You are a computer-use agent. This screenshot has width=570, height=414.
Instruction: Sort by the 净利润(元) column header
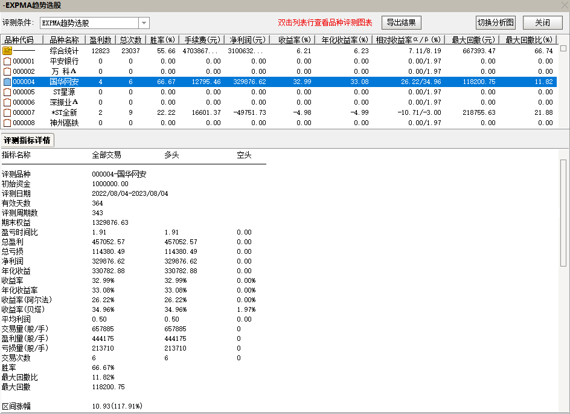pos(246,40)
